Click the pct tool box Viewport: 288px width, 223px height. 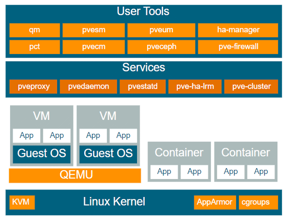click(35, 47)
